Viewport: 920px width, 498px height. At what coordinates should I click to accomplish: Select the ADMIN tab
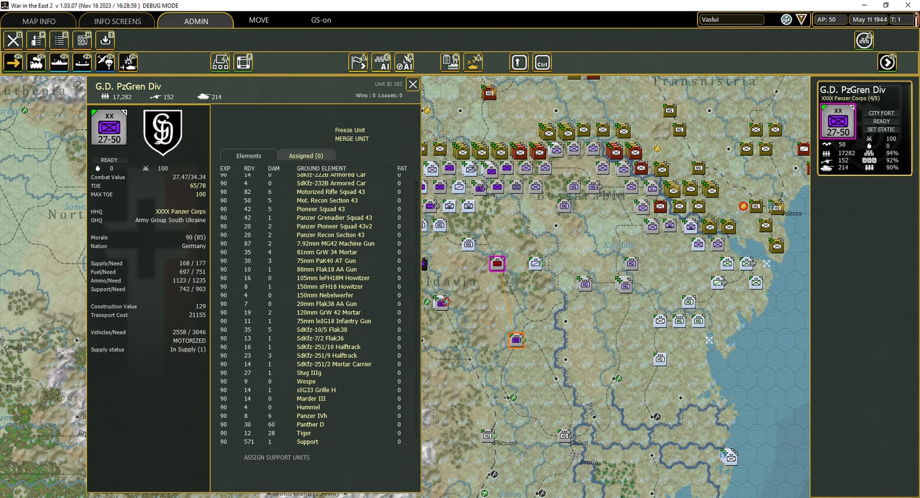pyautogui.click(x=196, y=21)
